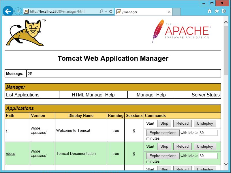Open a new blank tab

pyautogui.click(x=176, y=12)
